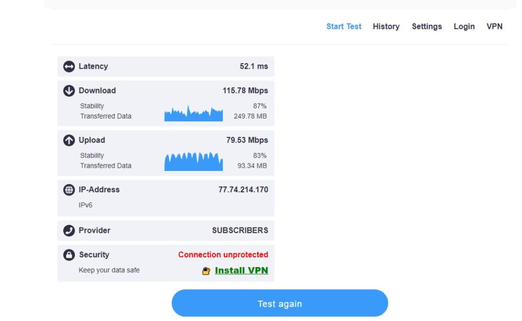Open the Install VPN link
The width and height of the screenshot is (522, 321).
click(241, 270)
